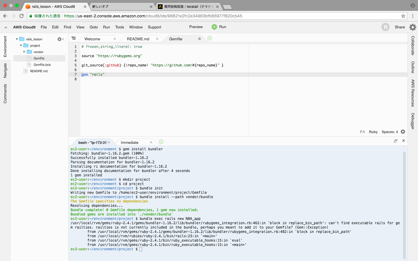The image size is (418, 261).
Task: Bookmark the page with the star icon
Action: (x=404, y=16)
